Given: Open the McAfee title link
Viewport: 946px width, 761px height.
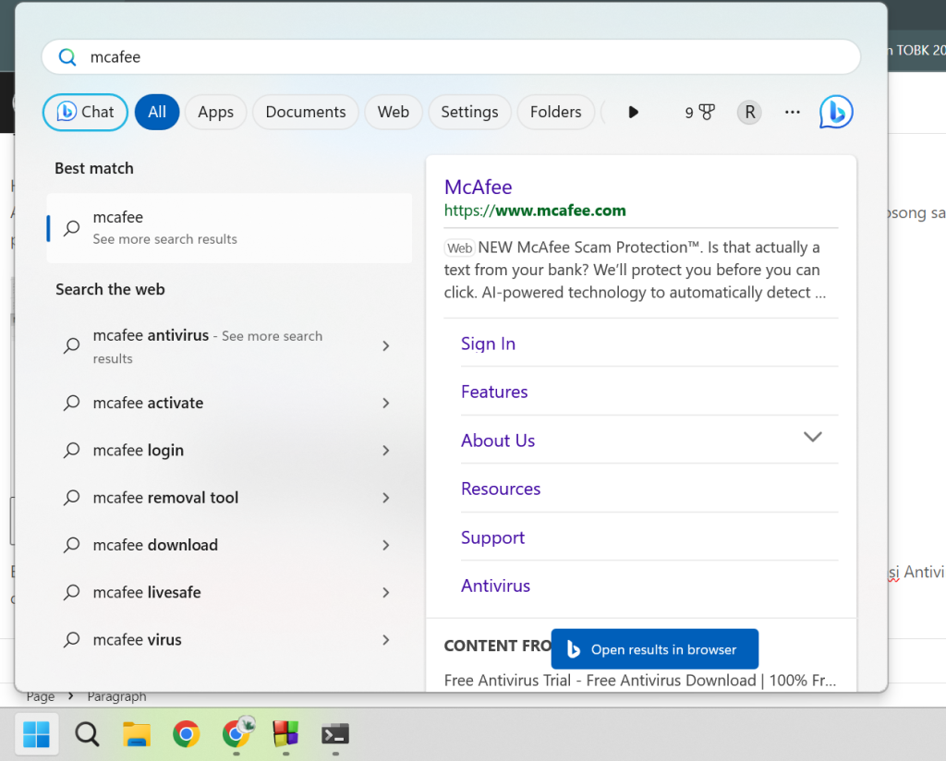Looking at the screenshot, I should pyautogui.click(x=478, y=187).
